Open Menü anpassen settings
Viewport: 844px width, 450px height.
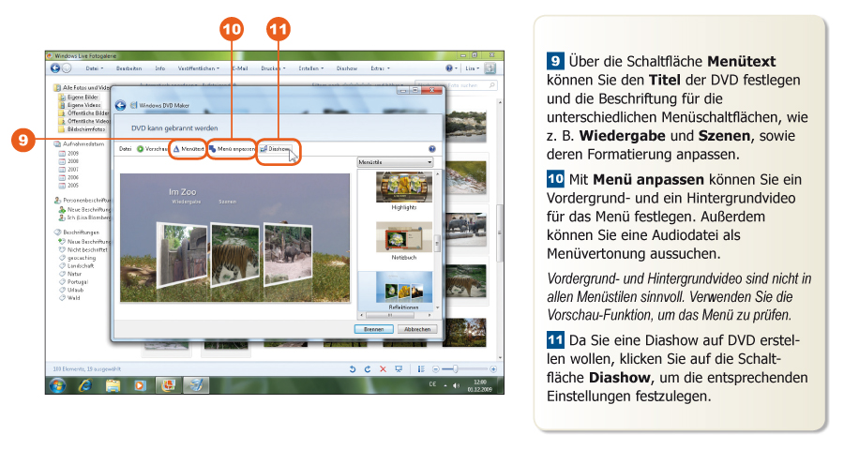pyautogui.click(x=231, y=149)
